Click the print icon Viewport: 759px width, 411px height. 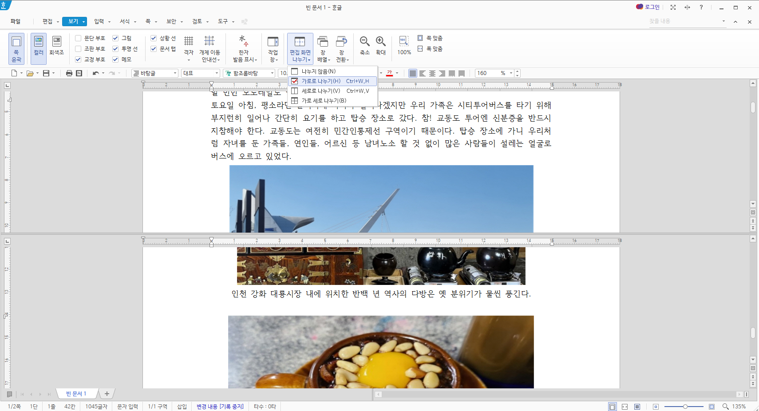(x=69, y=73)
